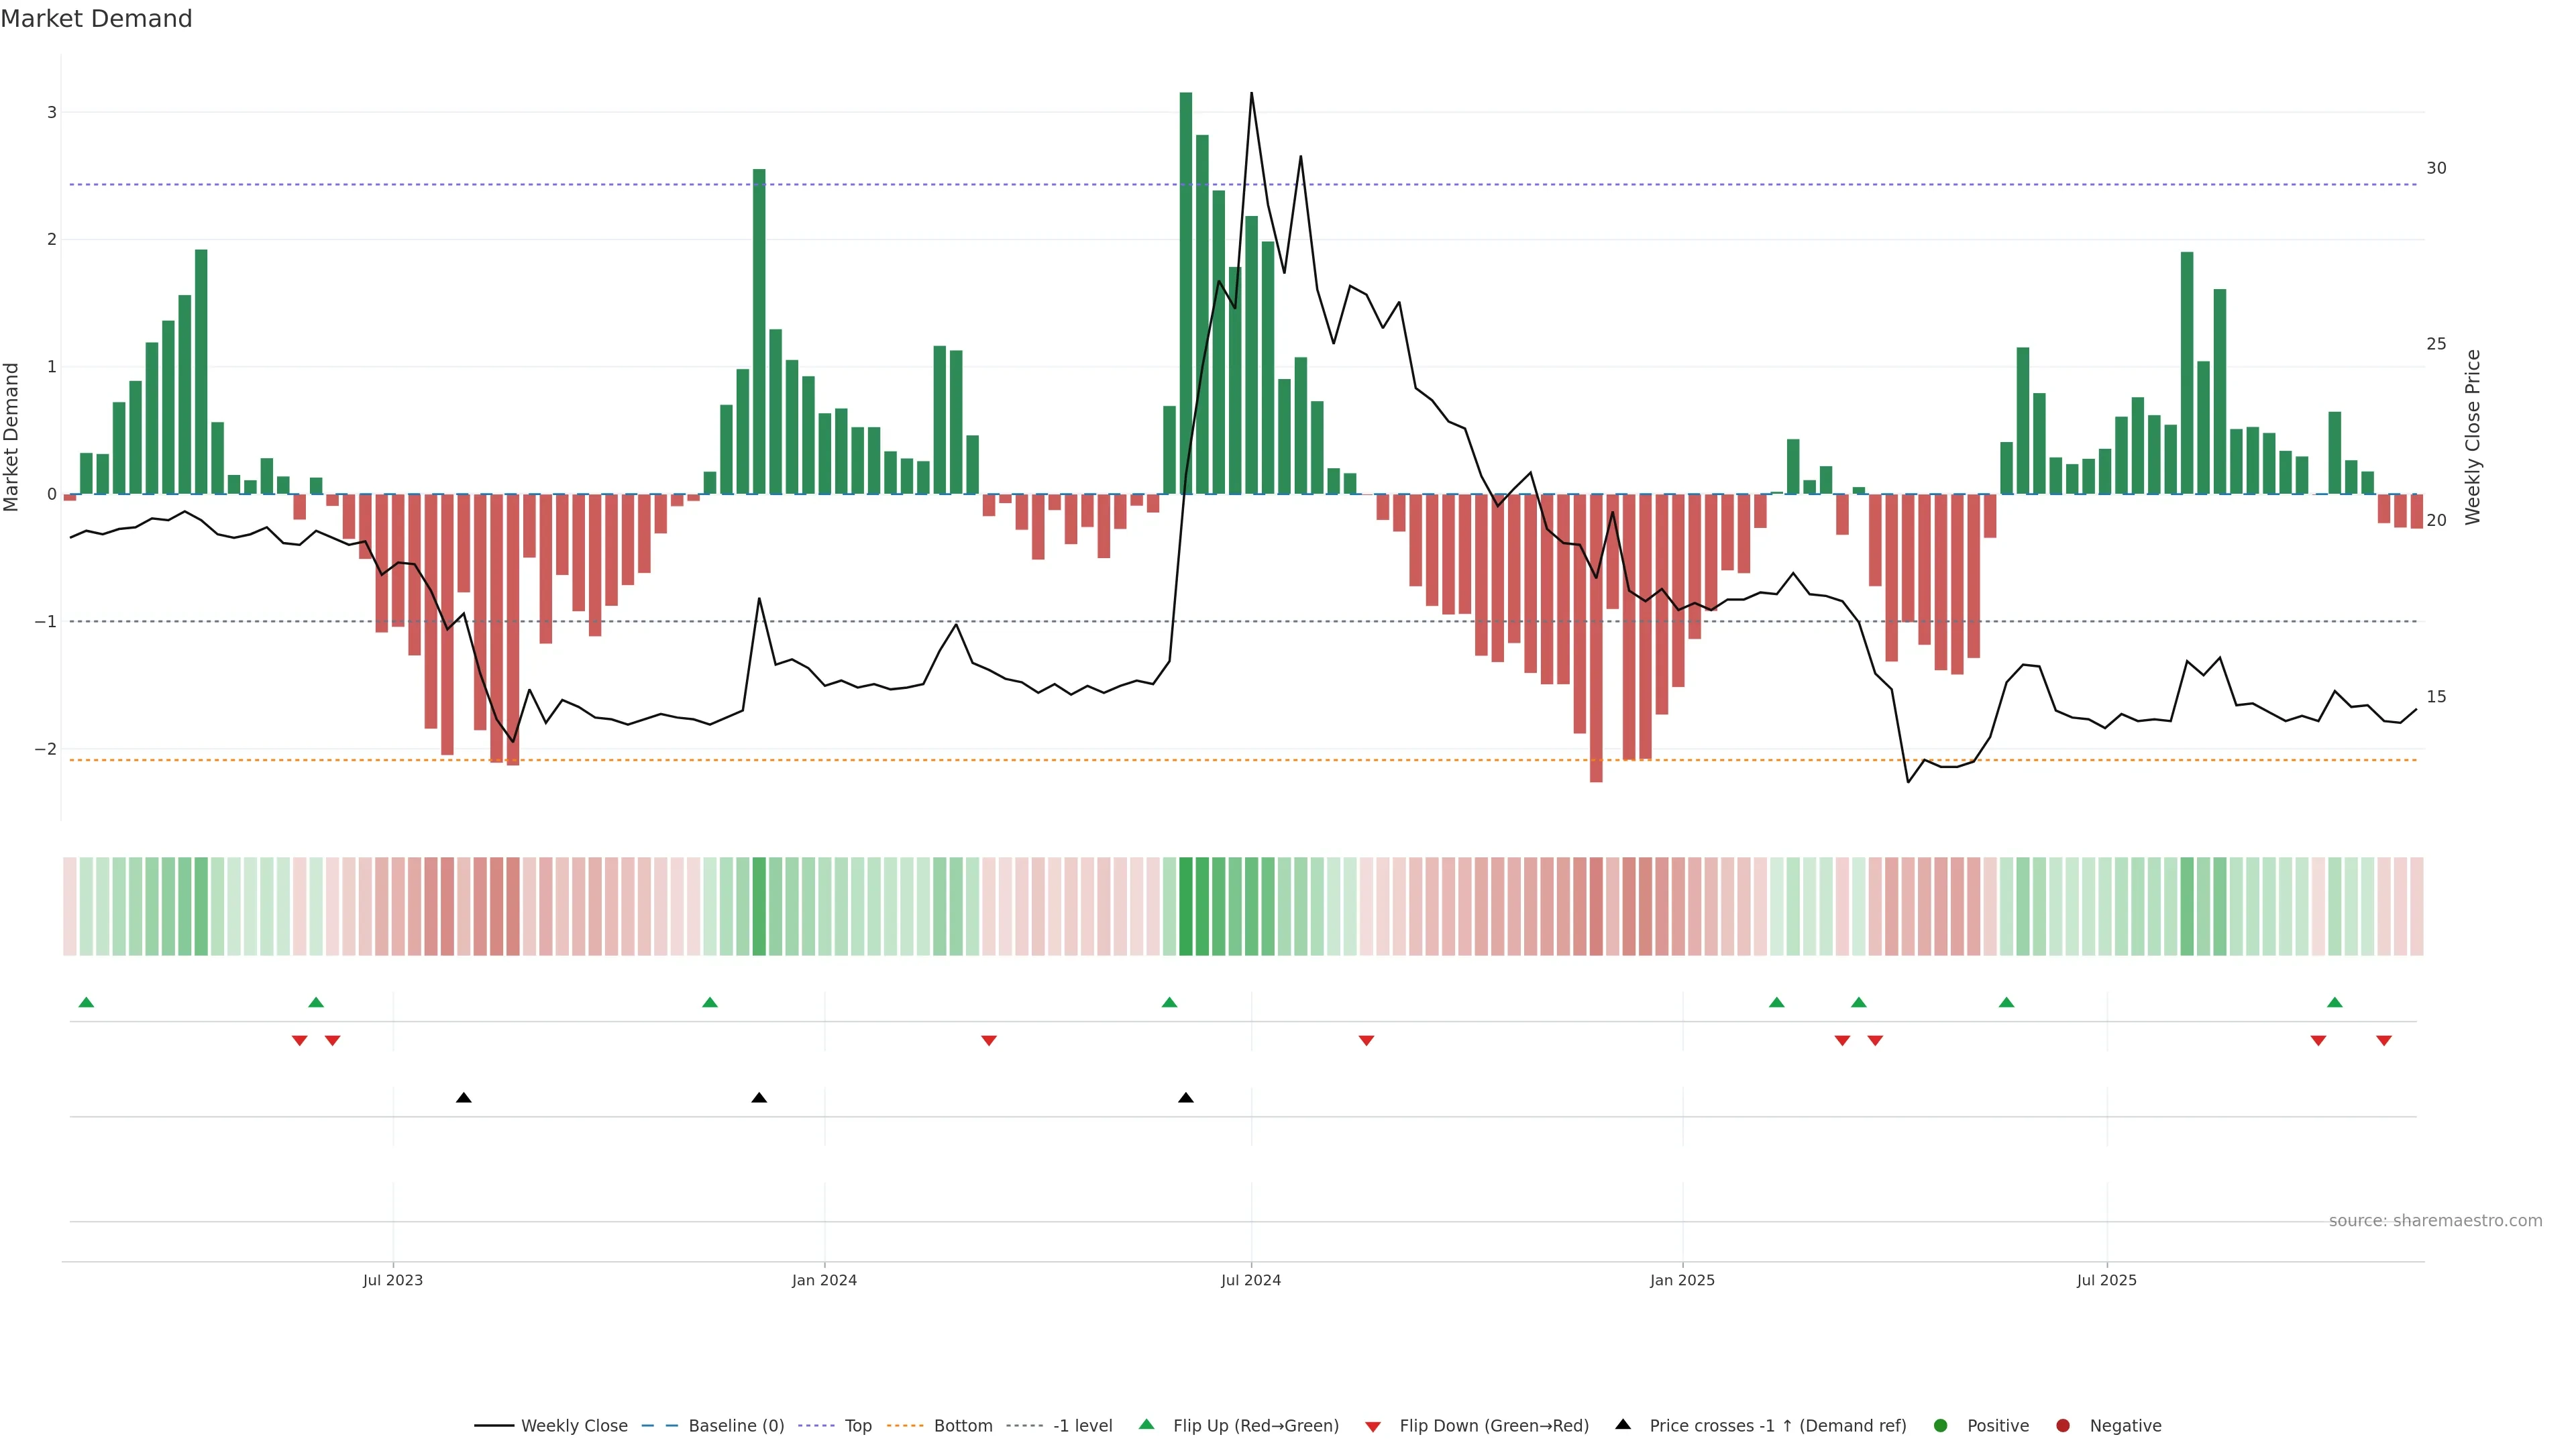2576x1449 pixels.
Task: Click the darkest green heatmap strip cell
Action: [1186, 906]
